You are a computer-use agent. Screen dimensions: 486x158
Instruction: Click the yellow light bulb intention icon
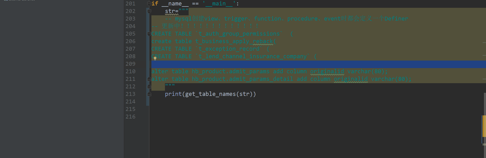click(155, 58)
